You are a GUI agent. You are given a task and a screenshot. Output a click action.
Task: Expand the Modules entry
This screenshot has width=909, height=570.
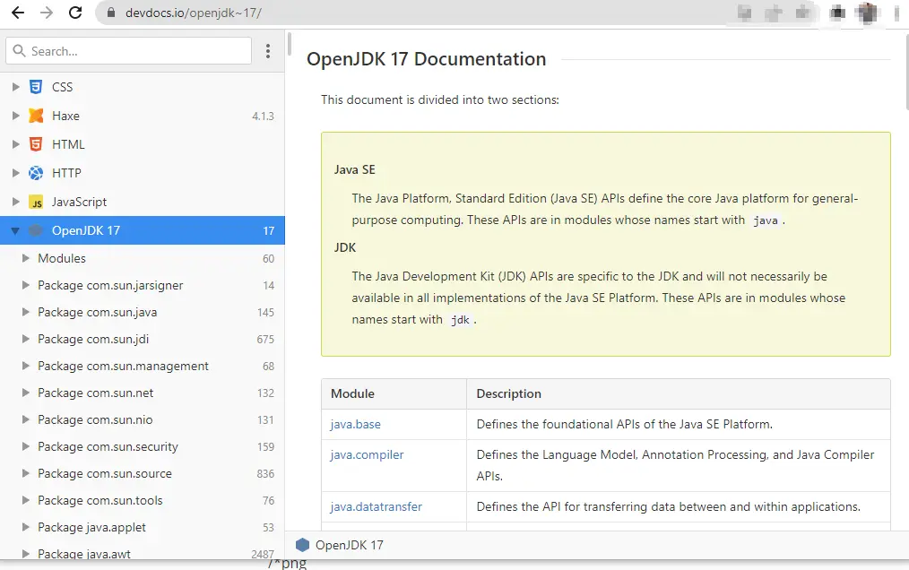point(25,258)
